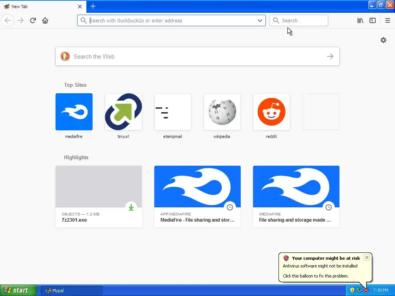Select the New Tab tab
This screenshot has width=395, height=296.
[x=43, y=7]
